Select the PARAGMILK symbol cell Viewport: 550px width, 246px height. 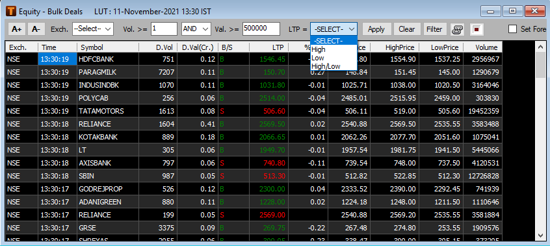click(108, 72)
